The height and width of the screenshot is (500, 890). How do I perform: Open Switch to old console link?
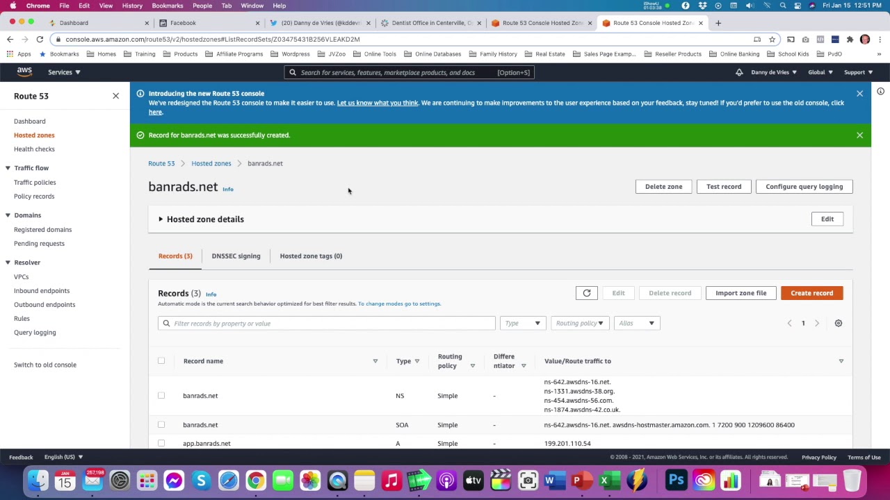(x=45, y=365)
